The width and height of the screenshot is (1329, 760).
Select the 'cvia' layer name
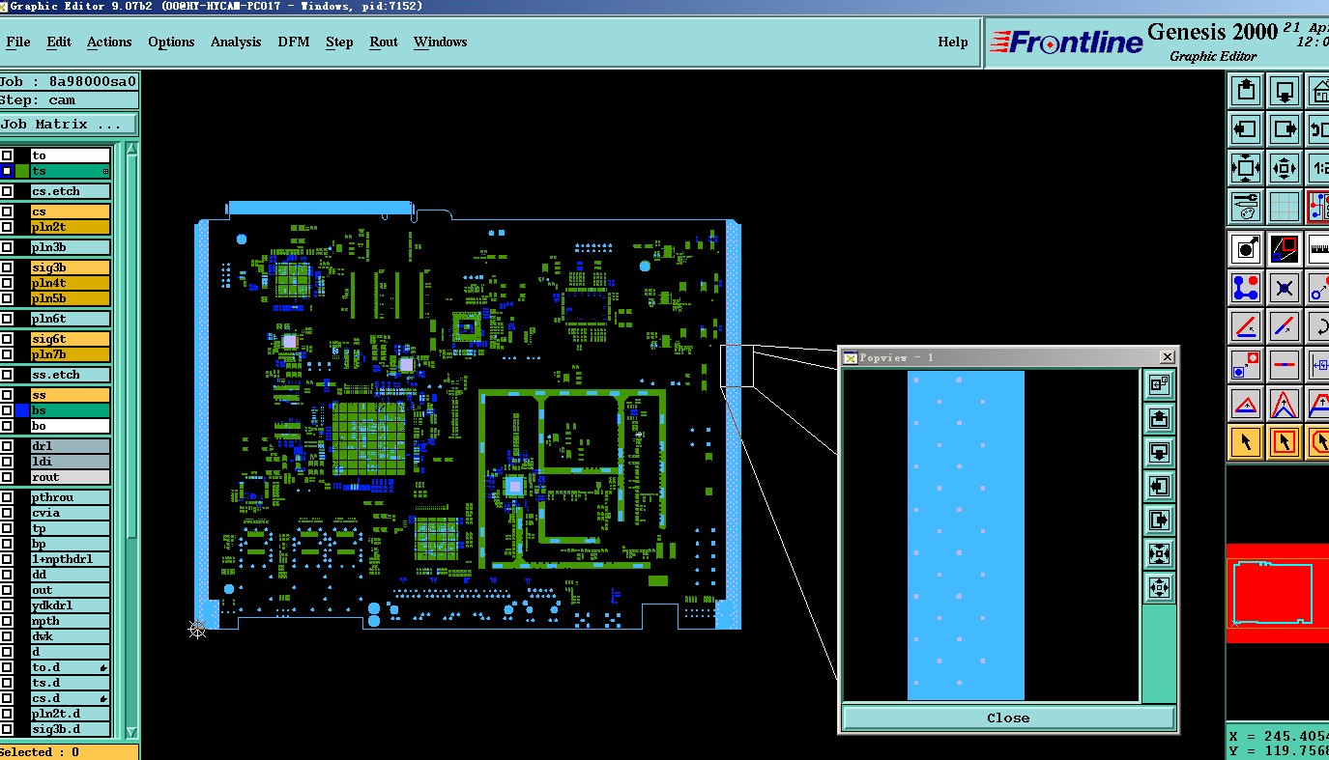pos(71,513)
